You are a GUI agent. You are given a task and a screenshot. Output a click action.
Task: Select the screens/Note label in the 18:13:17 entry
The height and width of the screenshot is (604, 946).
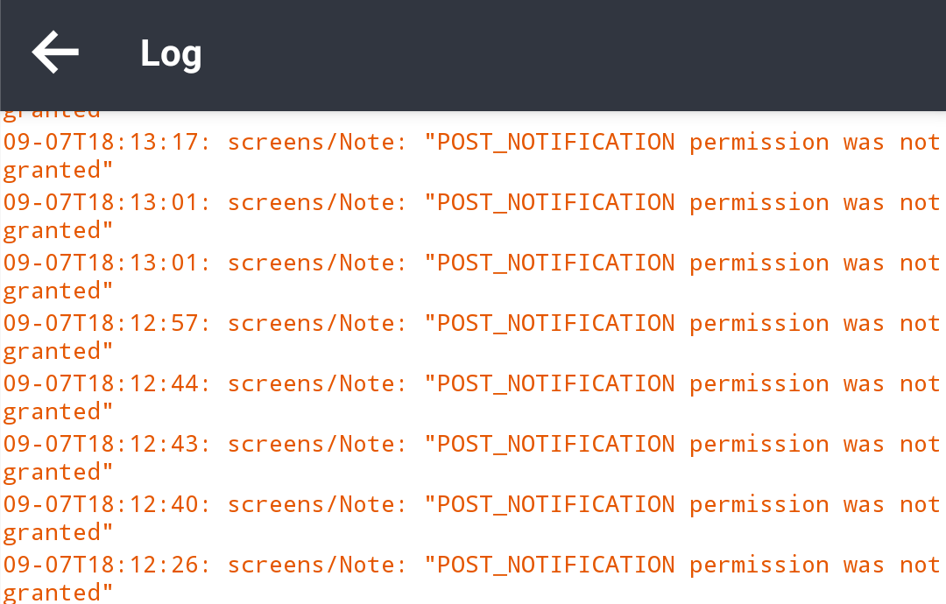315,141
